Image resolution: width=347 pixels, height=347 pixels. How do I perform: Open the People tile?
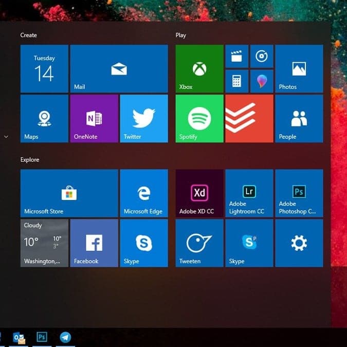pyautogui.click(x=299, y=119)
